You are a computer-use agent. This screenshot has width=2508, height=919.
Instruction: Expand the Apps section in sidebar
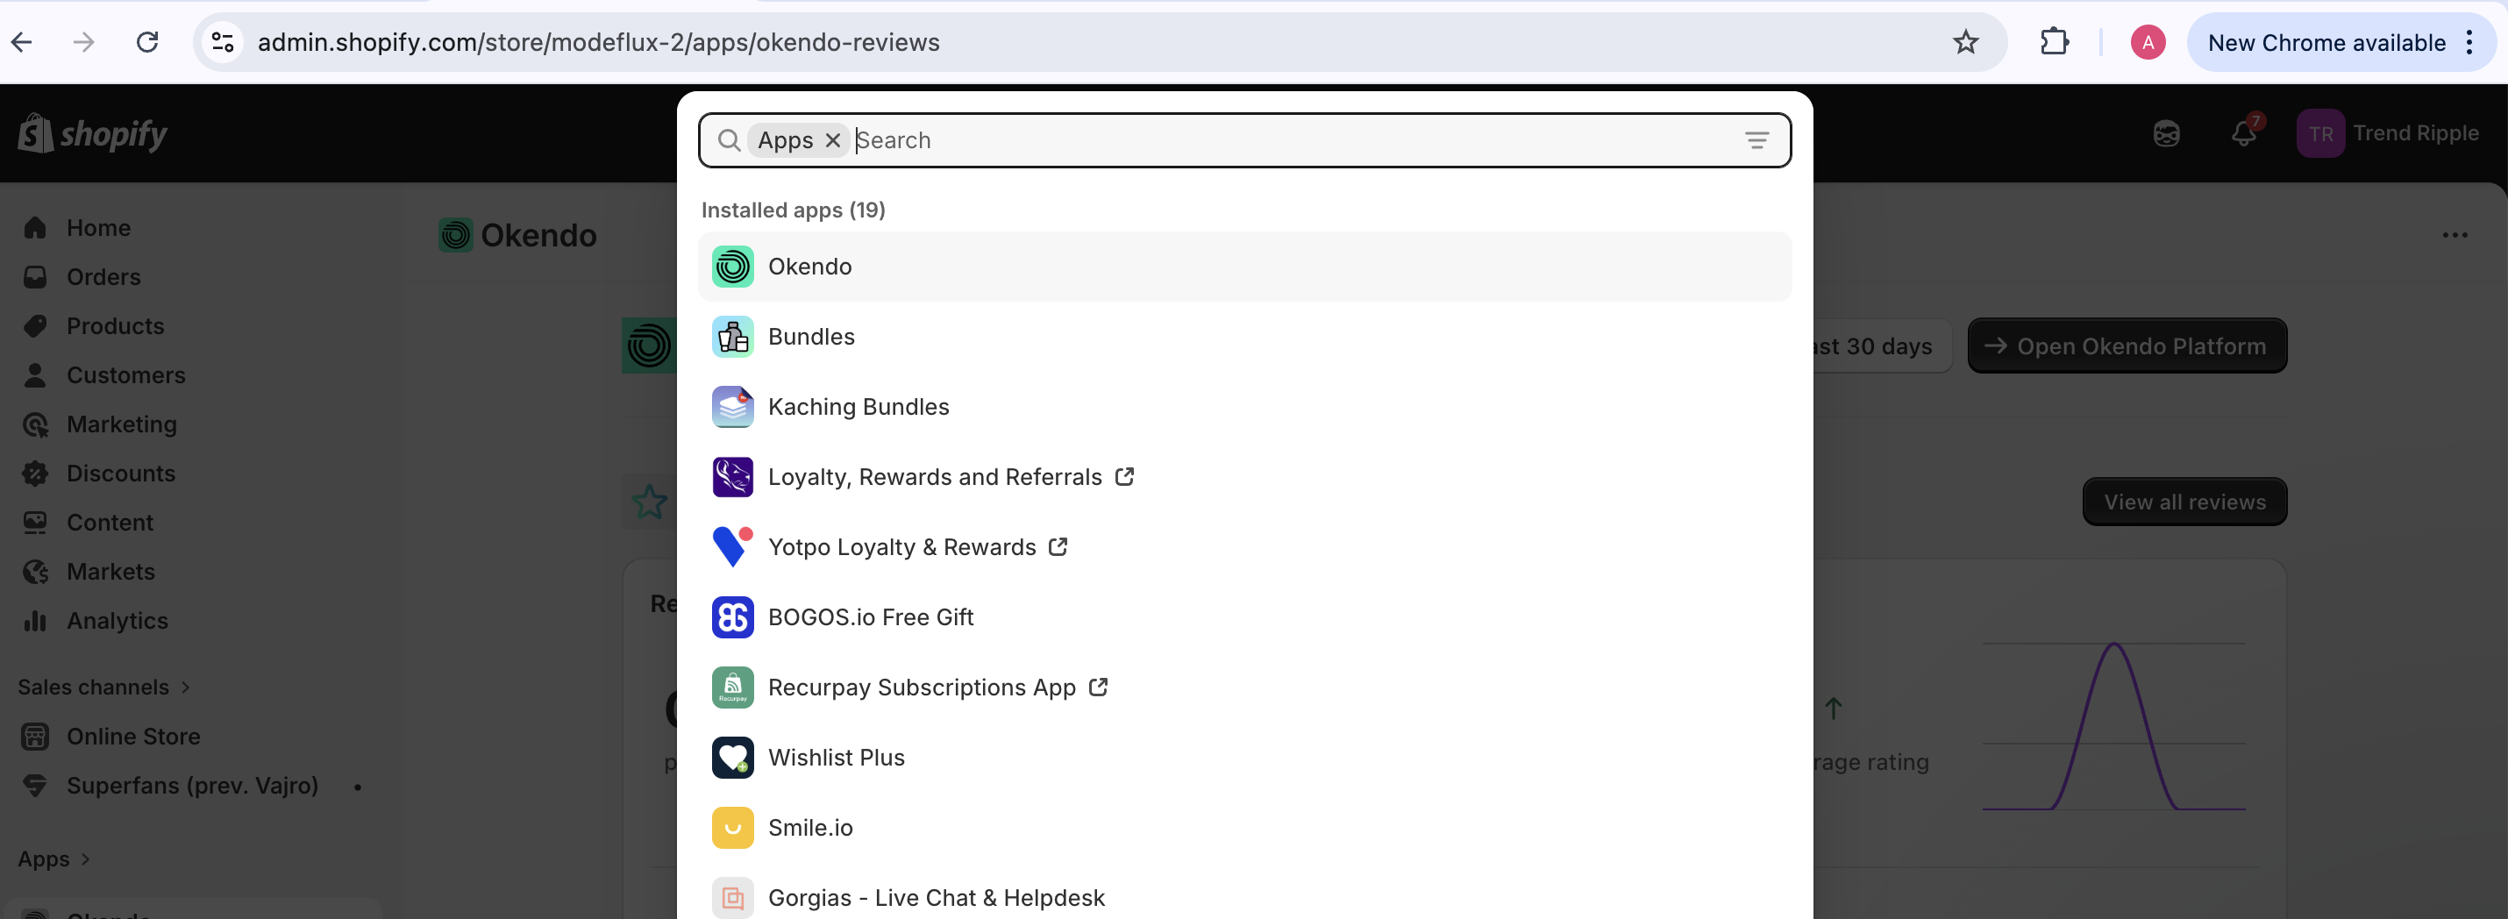click(x=53, y=858)
